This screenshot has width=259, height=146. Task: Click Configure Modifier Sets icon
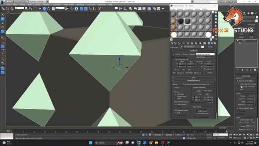click(x=255, y=70)
